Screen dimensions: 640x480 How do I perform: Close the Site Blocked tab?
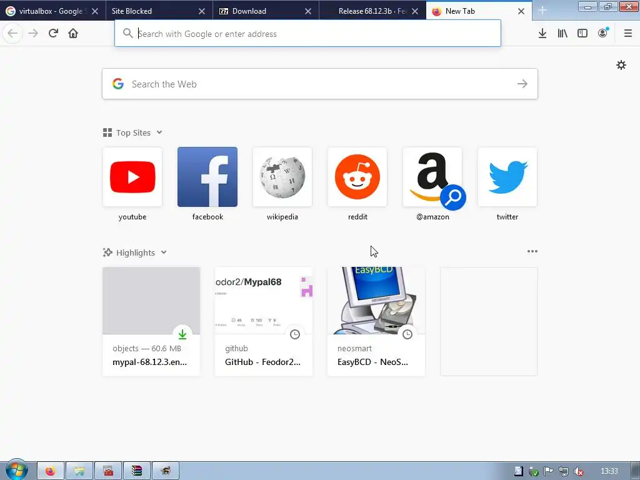click(x=202, y=11)
